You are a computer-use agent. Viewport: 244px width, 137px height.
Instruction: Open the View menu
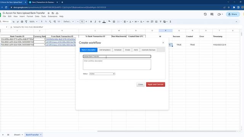pos(15,16)
